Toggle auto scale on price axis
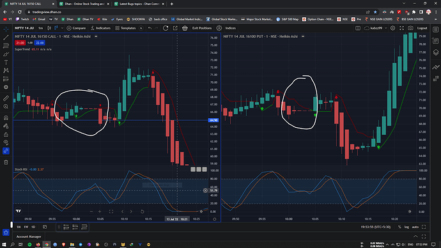This screenshot has width=441, height=248. (x=415, y=227)
